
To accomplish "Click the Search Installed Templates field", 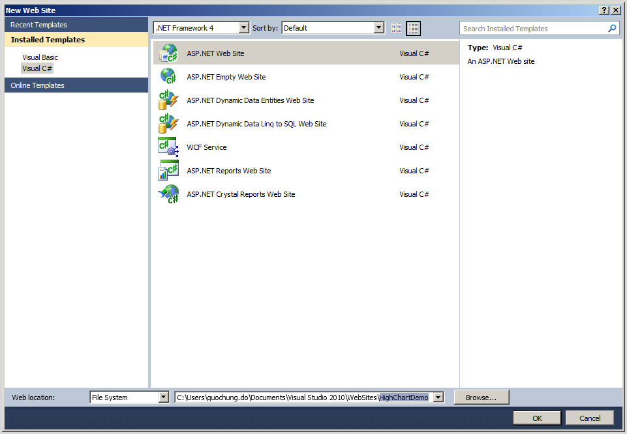I will click(x=528, y=28).
